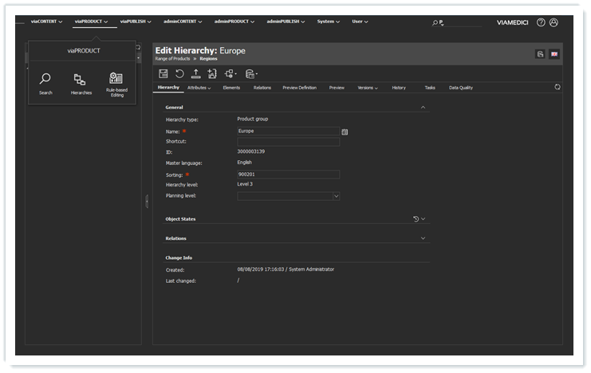Click the translate icon beside the Name field
This screenshot has width=591, height=373.
coord(345,131)
